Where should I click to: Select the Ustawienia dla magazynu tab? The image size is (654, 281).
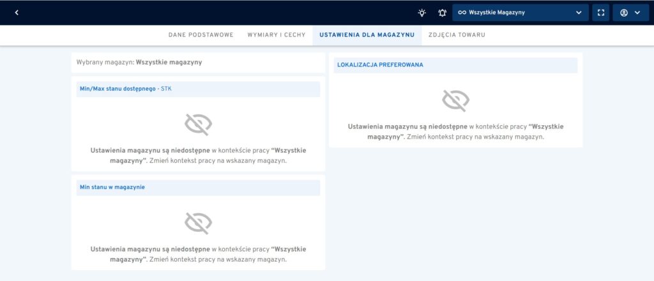367,34
